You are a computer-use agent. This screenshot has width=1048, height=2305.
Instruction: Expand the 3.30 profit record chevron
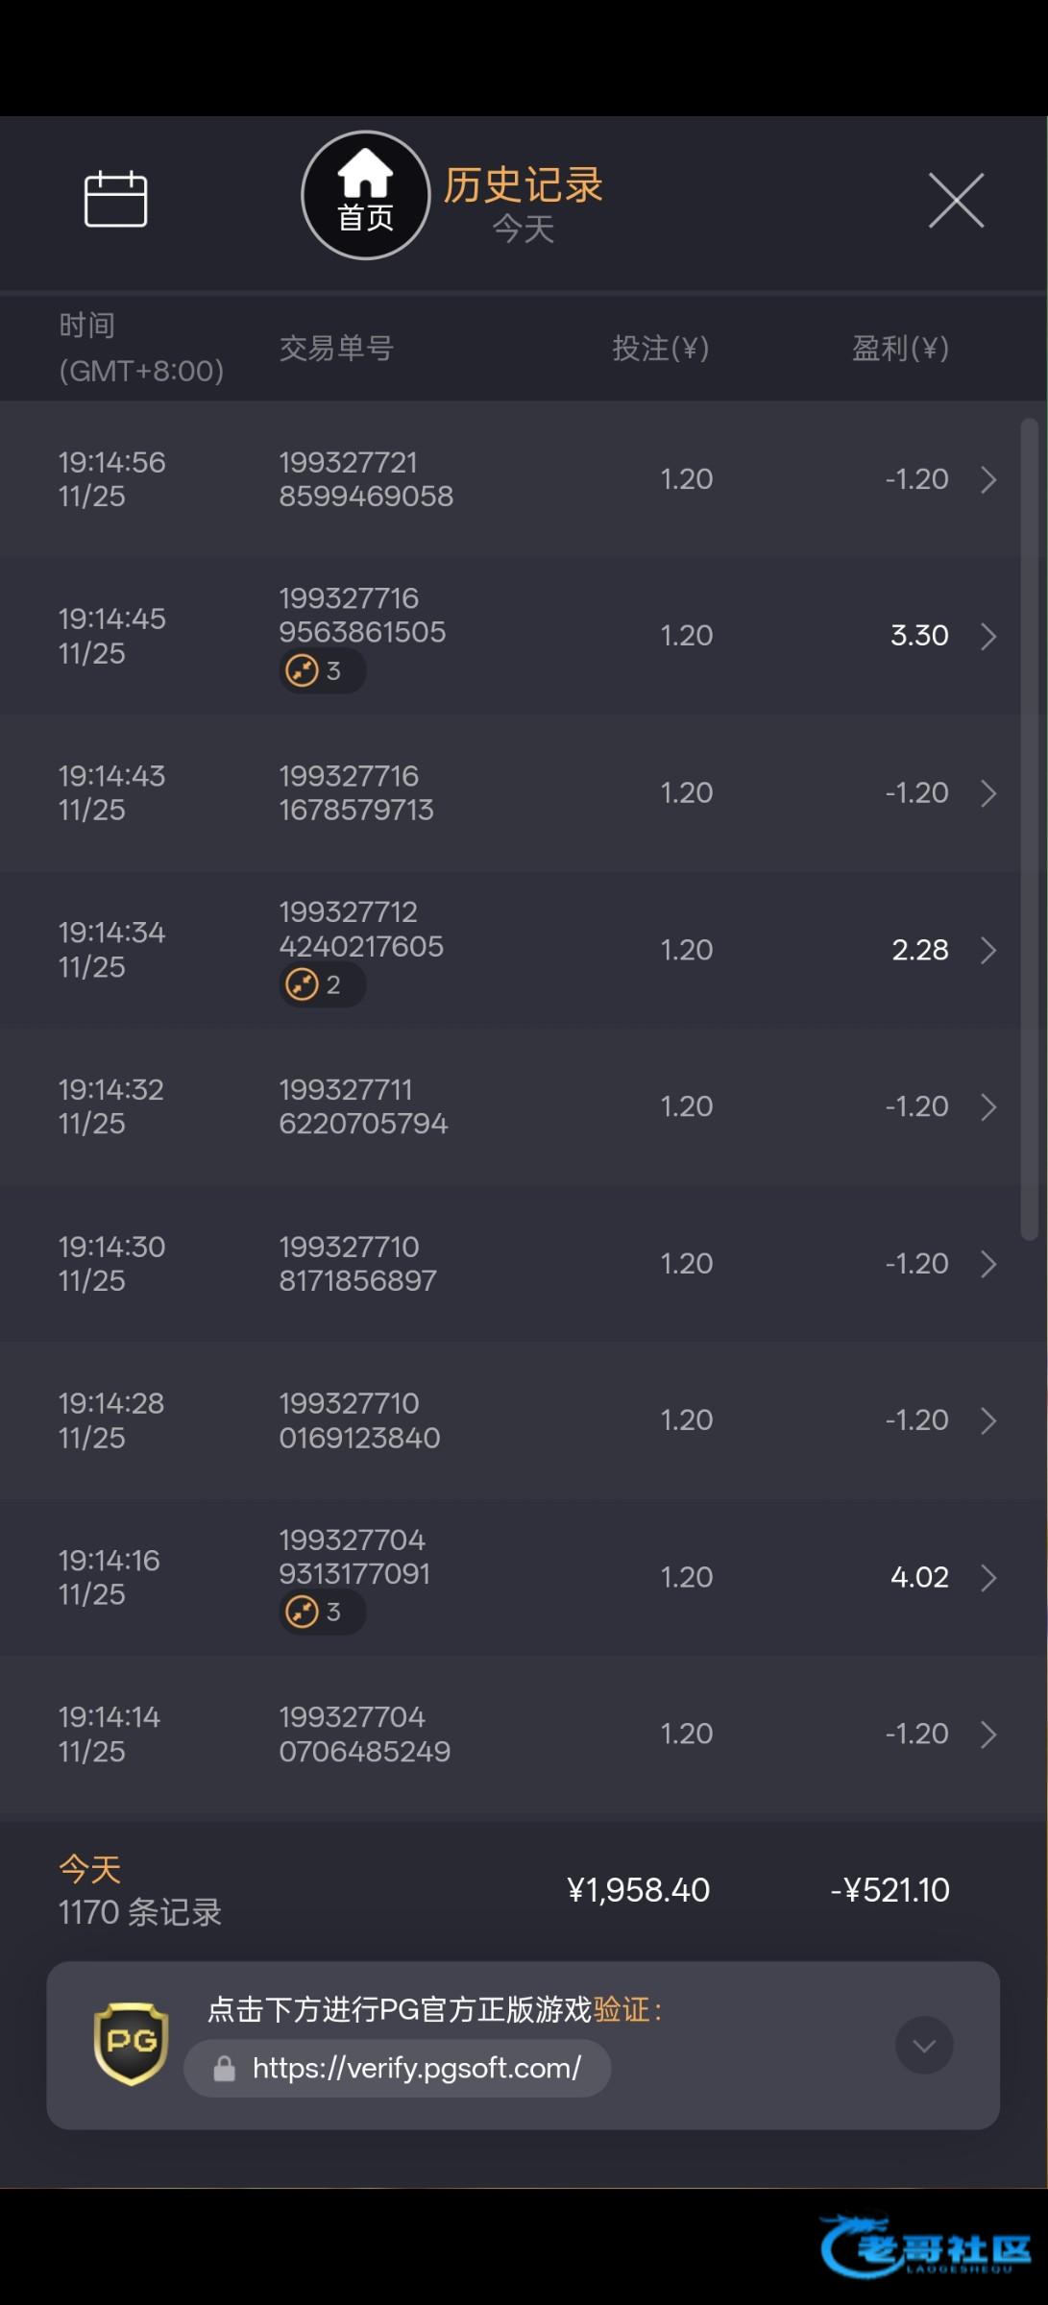pos(988,636)
